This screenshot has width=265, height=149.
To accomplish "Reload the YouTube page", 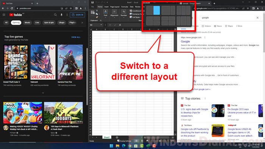I will [12, 8].
